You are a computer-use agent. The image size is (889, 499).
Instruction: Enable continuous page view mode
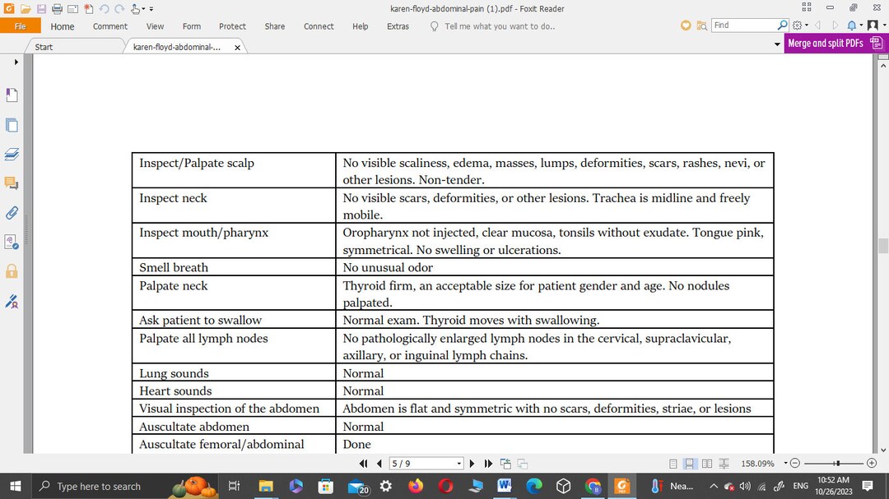click(689, 464)
